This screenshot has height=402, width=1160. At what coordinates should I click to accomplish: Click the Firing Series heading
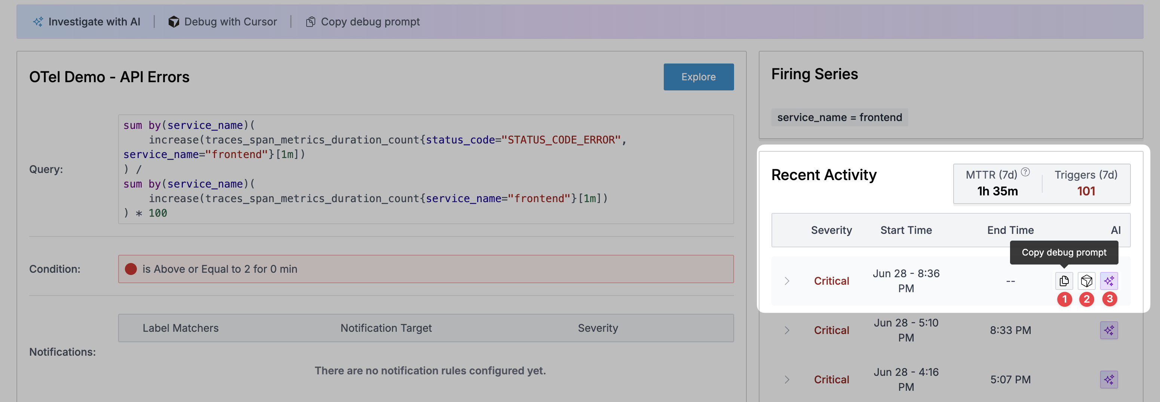coord(814,74)
